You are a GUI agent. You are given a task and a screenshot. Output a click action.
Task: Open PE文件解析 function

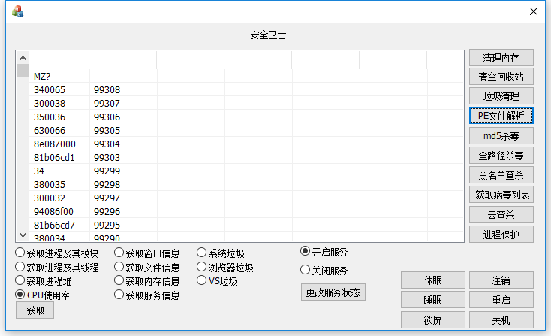coord(501,116)
